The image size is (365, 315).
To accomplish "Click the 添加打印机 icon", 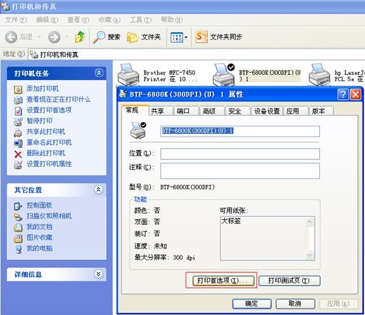I will point(18,89).
